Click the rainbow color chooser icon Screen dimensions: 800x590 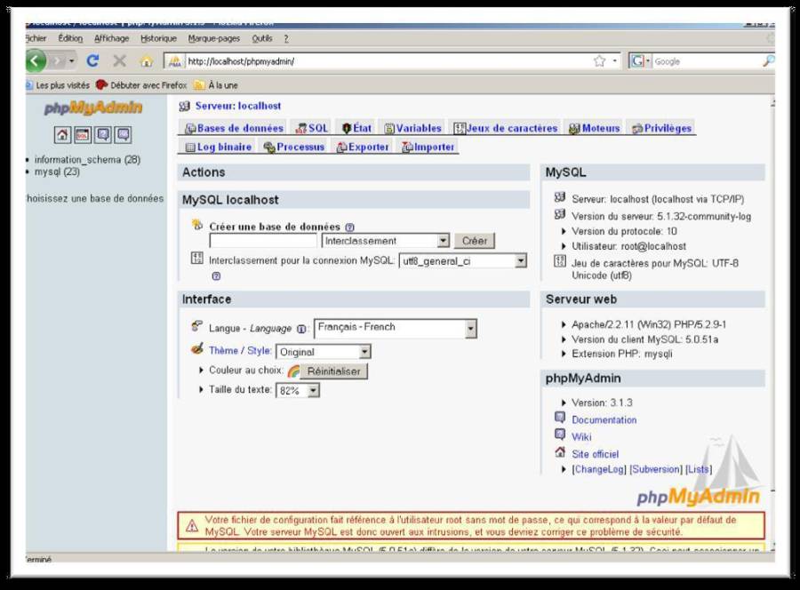coord(293,371)
